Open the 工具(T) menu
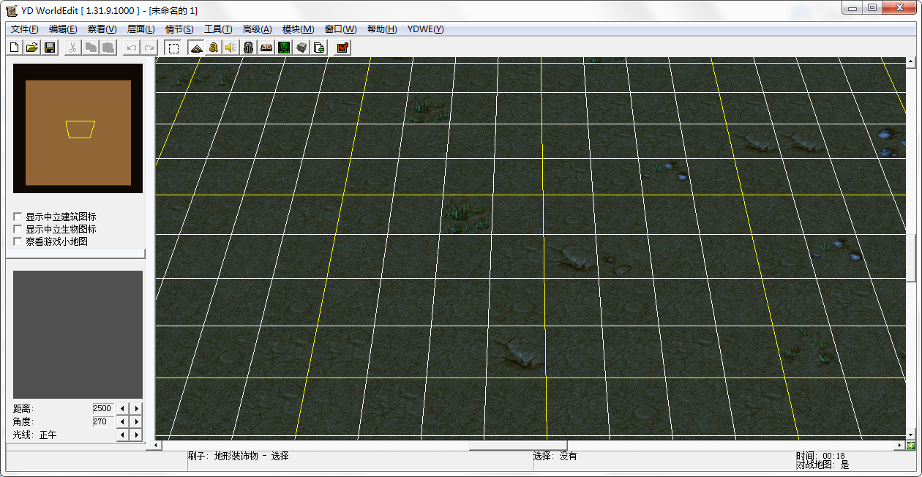Screen dimensions: 922x477 (x=218, y=29)
